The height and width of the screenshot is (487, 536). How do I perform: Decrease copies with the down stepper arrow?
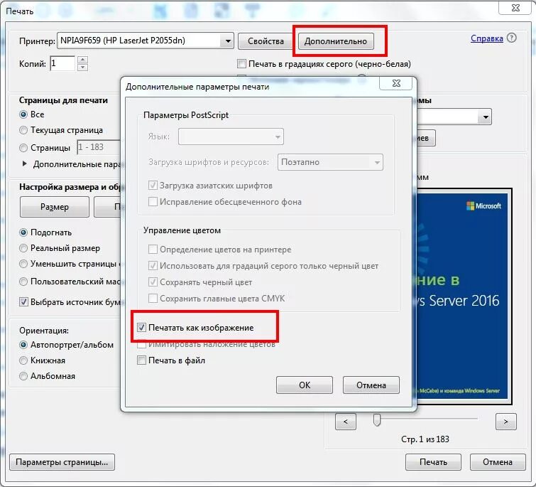click(x=83, y=67)
